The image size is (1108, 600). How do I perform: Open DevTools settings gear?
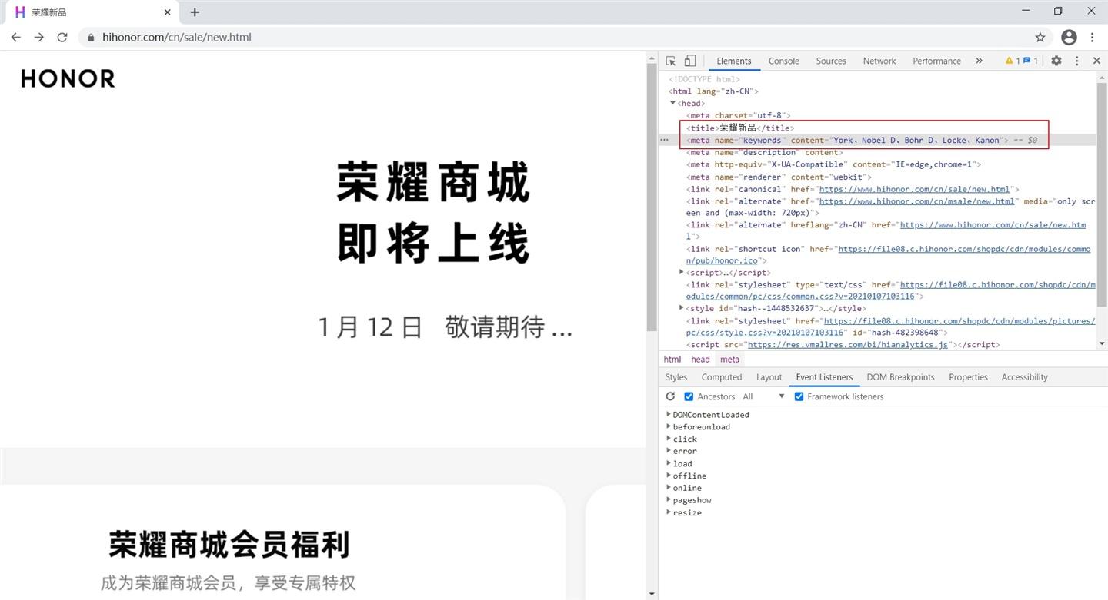pyautogui.click(x=1056, y=61)
